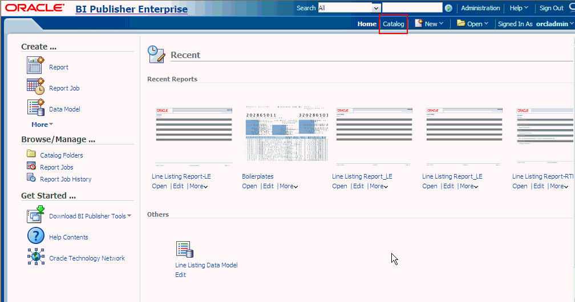Click the Oracle Technology Network globe icon
This screenshot has width=575, height=302.
36,257
